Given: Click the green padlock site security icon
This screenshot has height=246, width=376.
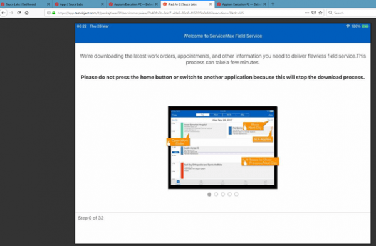Looking at the screenshot, I should point(54,13).
